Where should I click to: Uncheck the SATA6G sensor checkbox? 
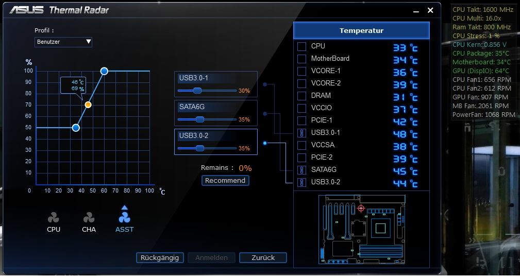pyautogui.click(x=301, y=170)
